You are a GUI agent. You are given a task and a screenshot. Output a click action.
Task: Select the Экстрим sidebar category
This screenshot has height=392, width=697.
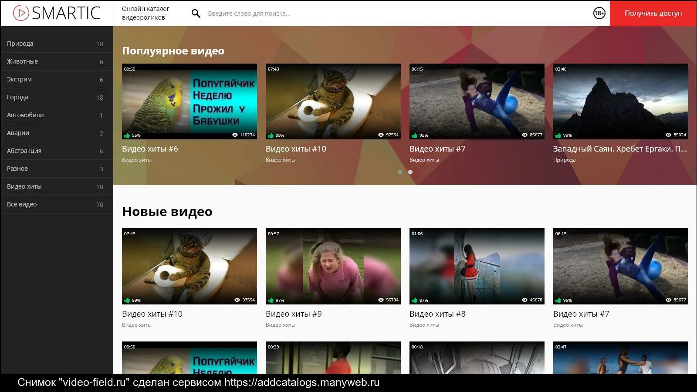[57, 79]
